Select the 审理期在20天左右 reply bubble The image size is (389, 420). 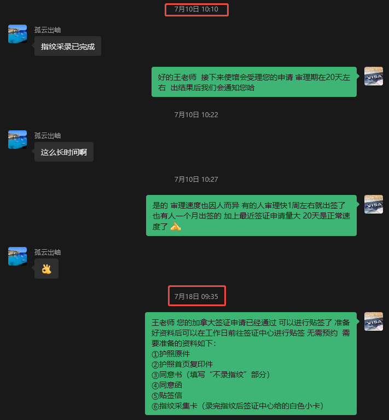254,82
